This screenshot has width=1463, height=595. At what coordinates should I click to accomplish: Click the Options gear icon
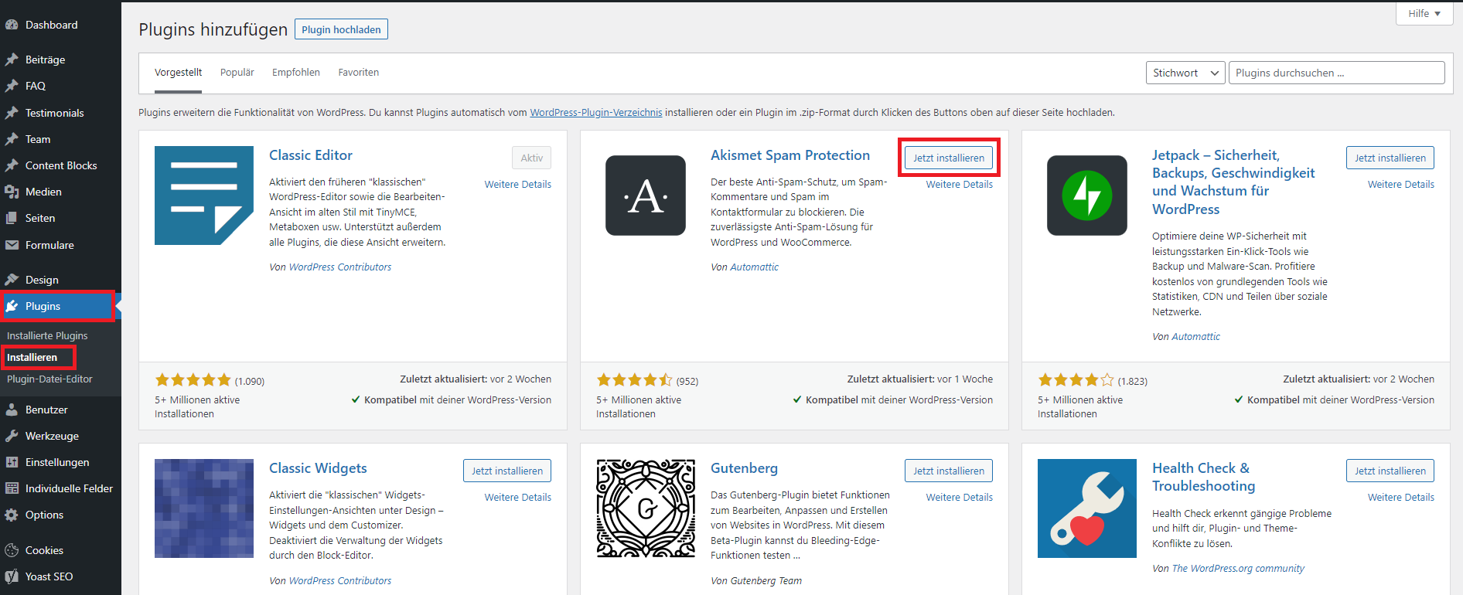pos(12,515)
